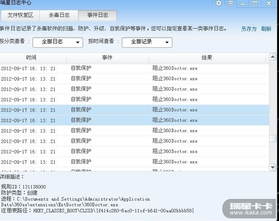Sort by the 事件 column header
This screenshot has height=221, width=279.
point(107,58)
